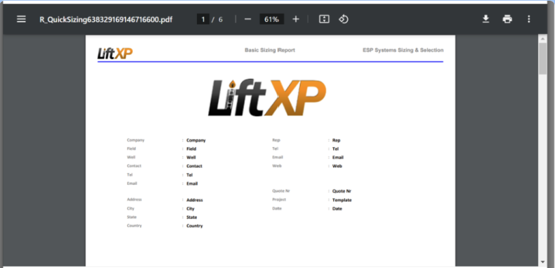
Task: Click the small LiftXP header logo
Action: click(x=115, y=53)
